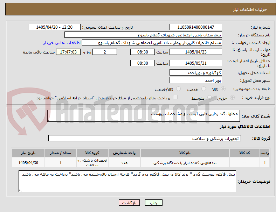The width and height of the screenshot is (276, 212).
Task: Select the کالا/خدمت radio button
Action: tap(179, 89)
